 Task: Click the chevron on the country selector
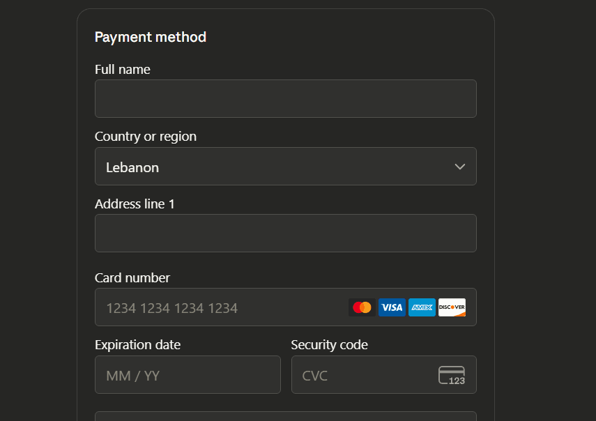pos(459,167)
